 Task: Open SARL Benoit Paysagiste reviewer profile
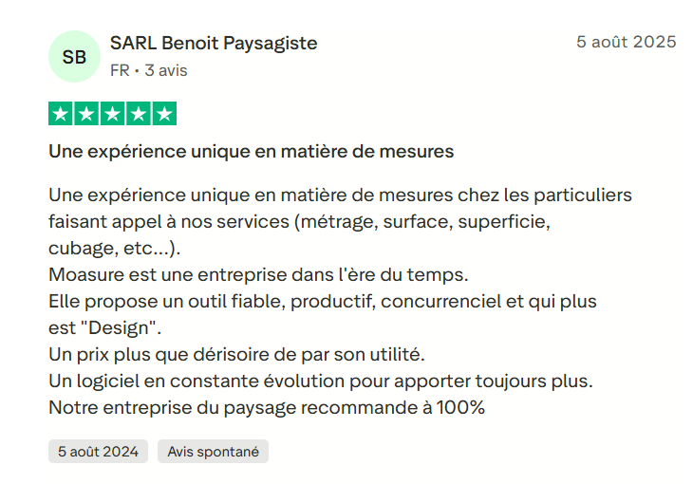click(x=214, y=43)
